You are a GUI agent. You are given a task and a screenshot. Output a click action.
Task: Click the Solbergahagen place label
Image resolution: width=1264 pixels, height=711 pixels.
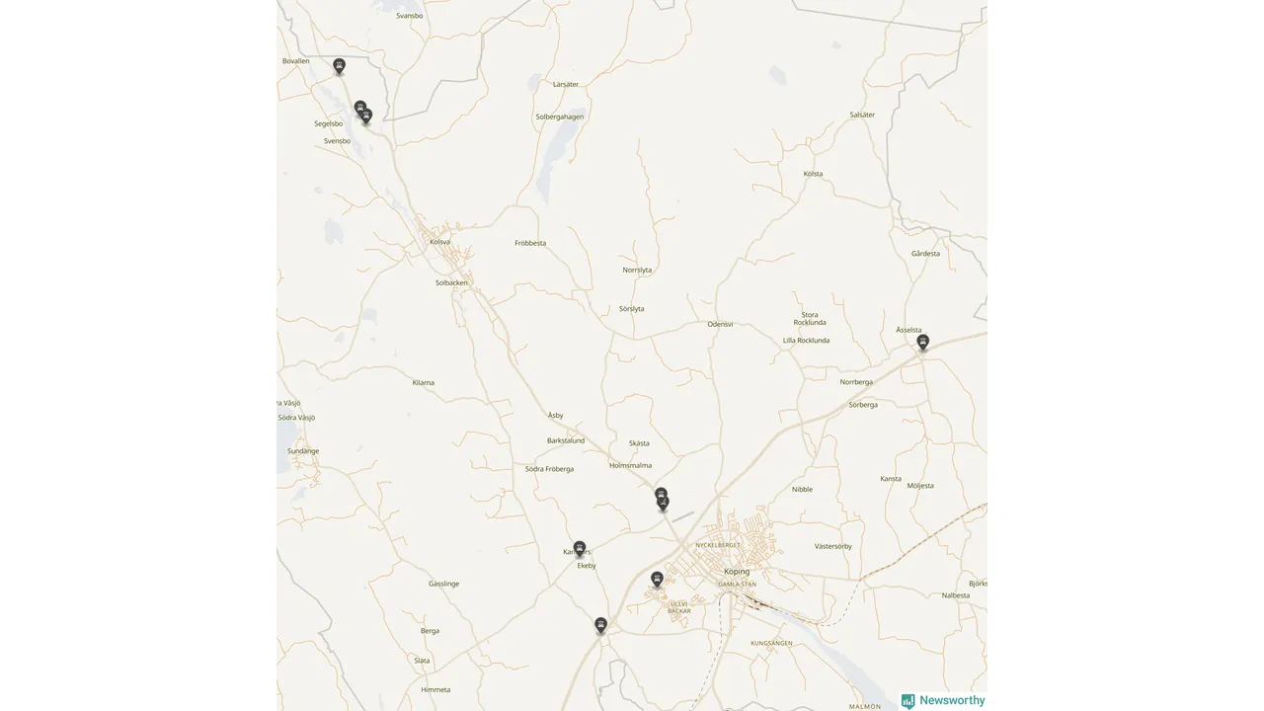[560, 117]
